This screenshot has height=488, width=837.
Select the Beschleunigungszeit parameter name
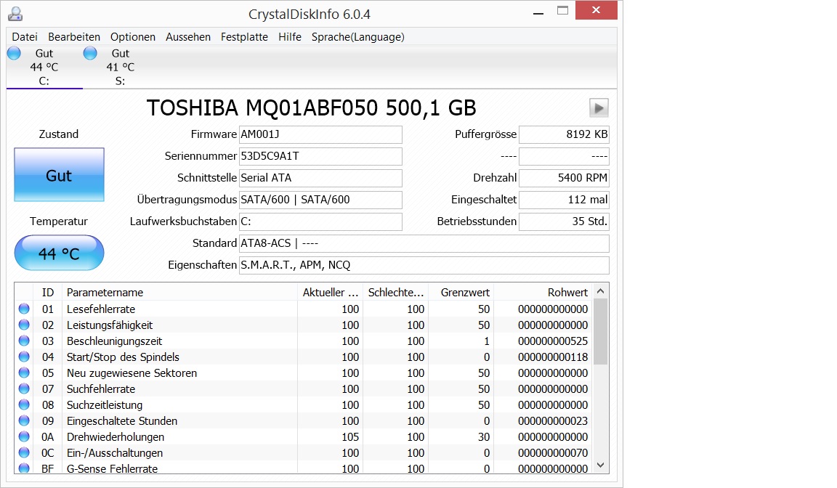pyautogui.click(x=114, y=341)
